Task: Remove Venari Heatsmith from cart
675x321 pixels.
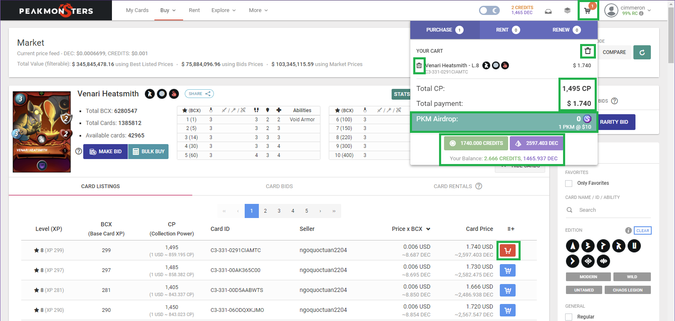Action: (419, 66)
